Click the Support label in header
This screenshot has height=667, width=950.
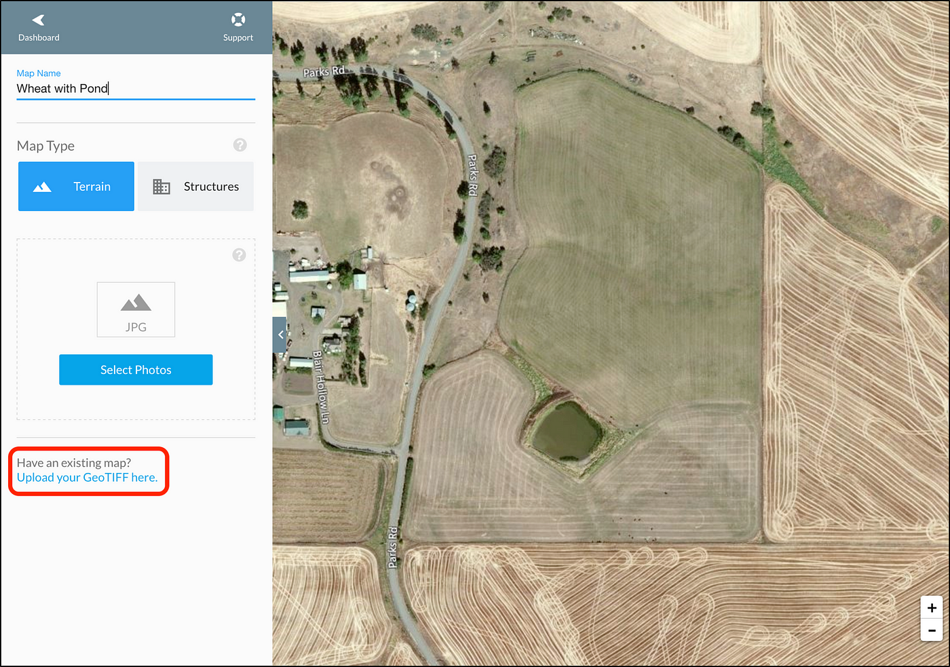(238, 38)
